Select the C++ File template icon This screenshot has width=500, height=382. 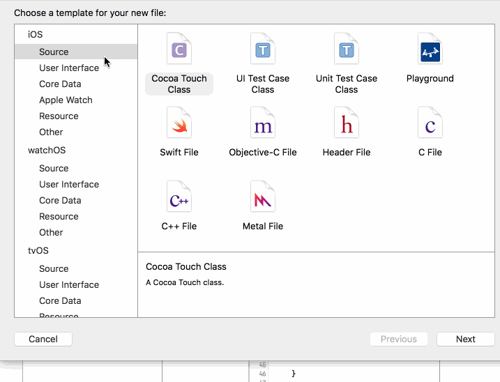179,197
